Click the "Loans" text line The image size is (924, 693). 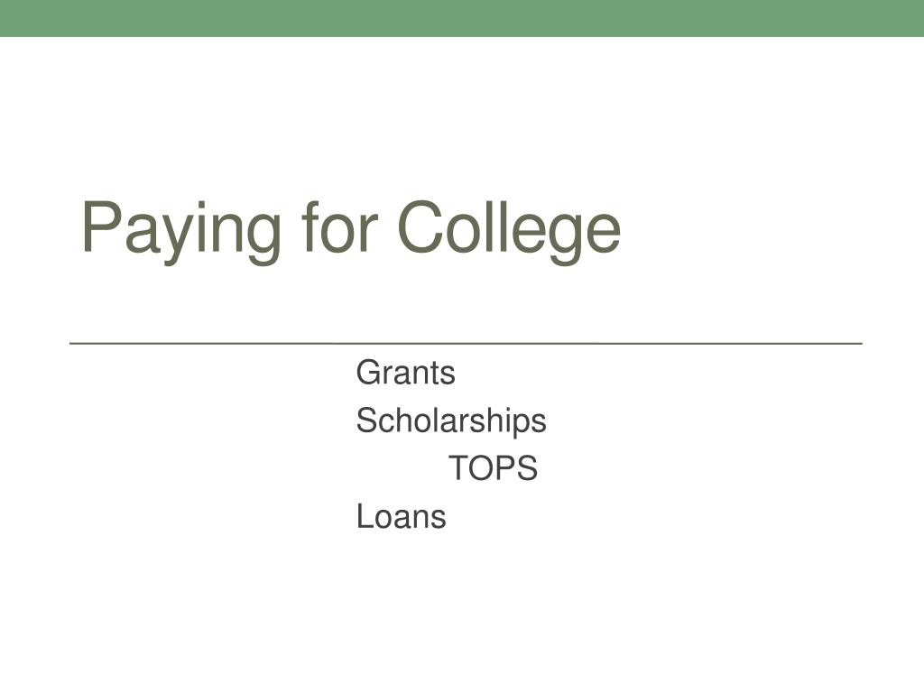point(401,517)
